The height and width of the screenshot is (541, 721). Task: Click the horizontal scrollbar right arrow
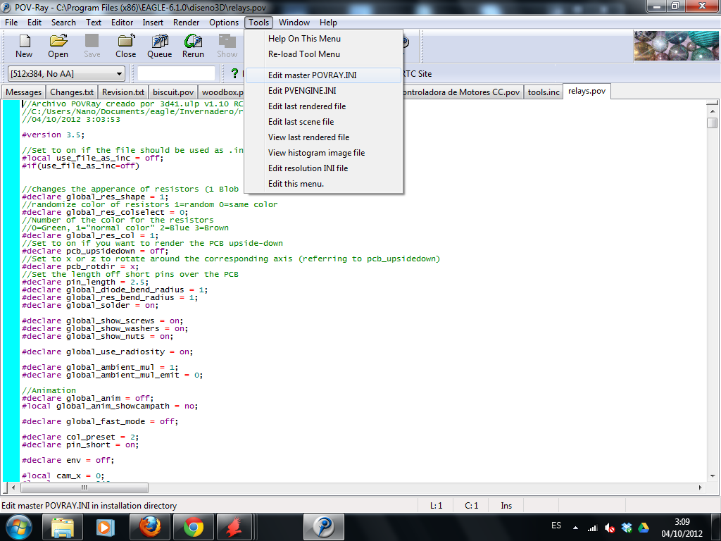(x=701, y=487)
